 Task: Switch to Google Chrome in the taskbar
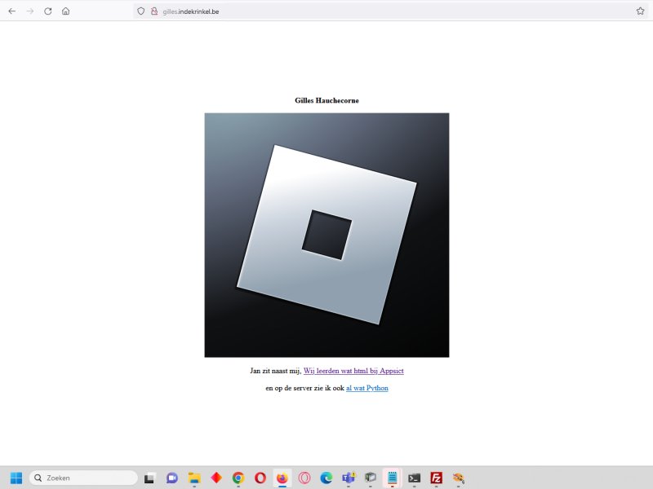[x=238, y=478]
